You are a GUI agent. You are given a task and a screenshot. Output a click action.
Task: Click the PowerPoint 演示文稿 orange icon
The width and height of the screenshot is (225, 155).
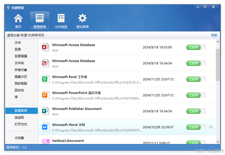[45, 95]
